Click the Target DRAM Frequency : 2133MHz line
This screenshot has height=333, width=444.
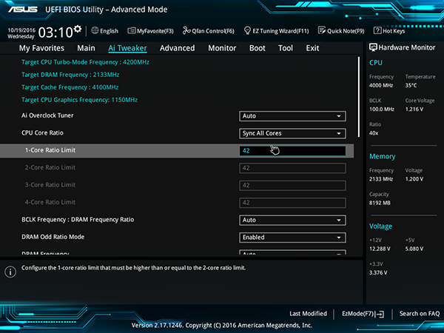tap(70, 75)
